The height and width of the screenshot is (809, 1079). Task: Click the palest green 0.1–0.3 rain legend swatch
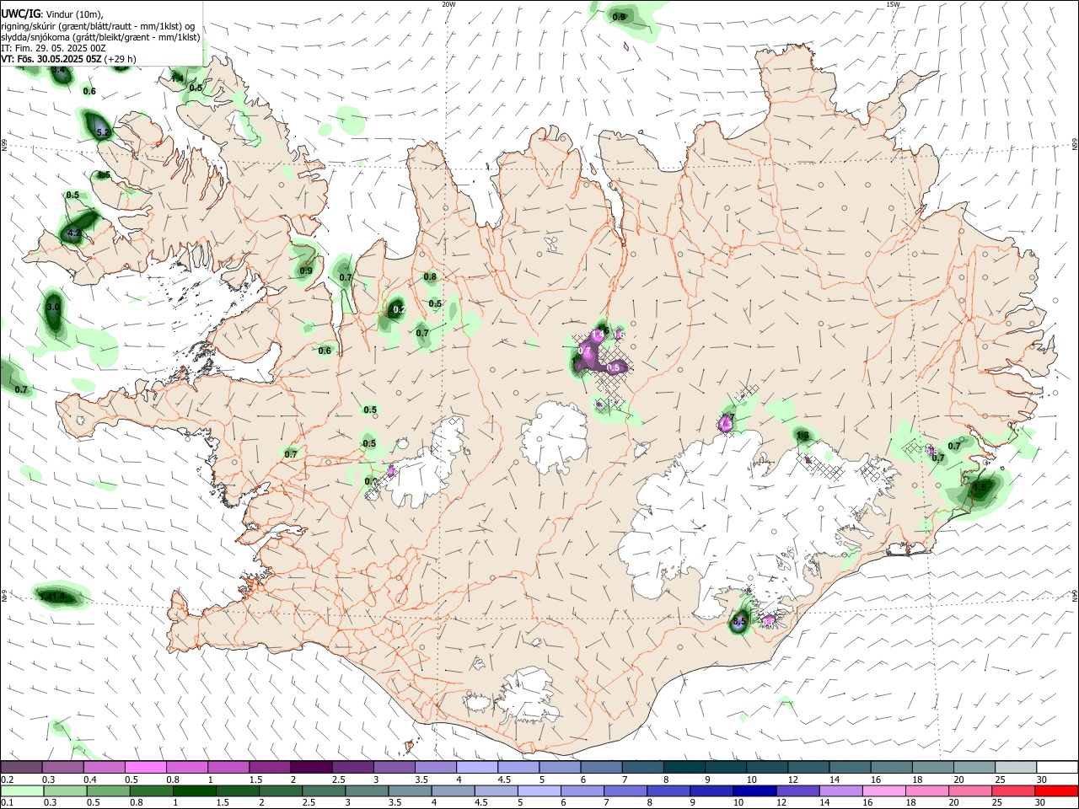coord(22,790)
